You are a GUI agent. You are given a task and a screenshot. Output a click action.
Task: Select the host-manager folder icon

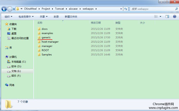pos(39,42)
